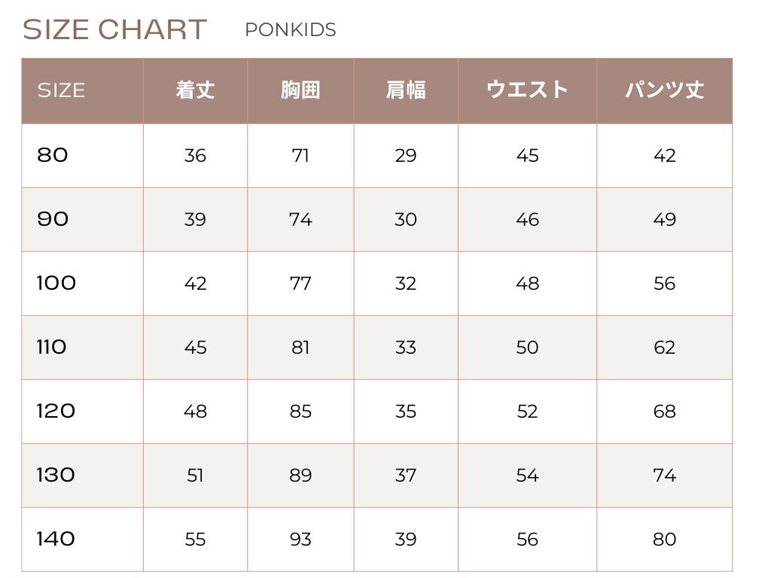The image size is (771, 578).
Task: Click the PONKIDS brand label
Action: [x=291, y=30]
